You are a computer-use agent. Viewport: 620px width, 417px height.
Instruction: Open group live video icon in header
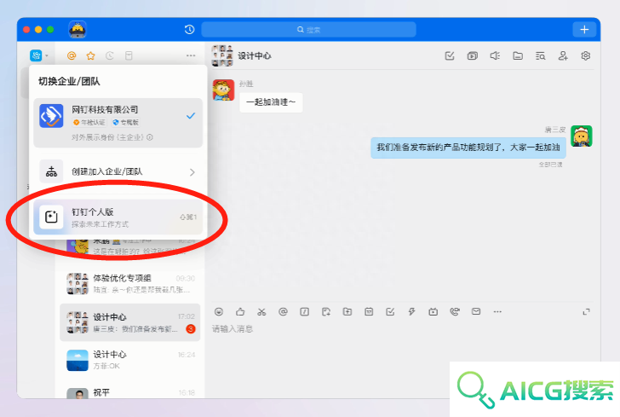coord(472,55)
